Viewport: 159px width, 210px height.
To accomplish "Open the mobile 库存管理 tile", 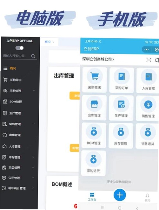I will point(121,136).
